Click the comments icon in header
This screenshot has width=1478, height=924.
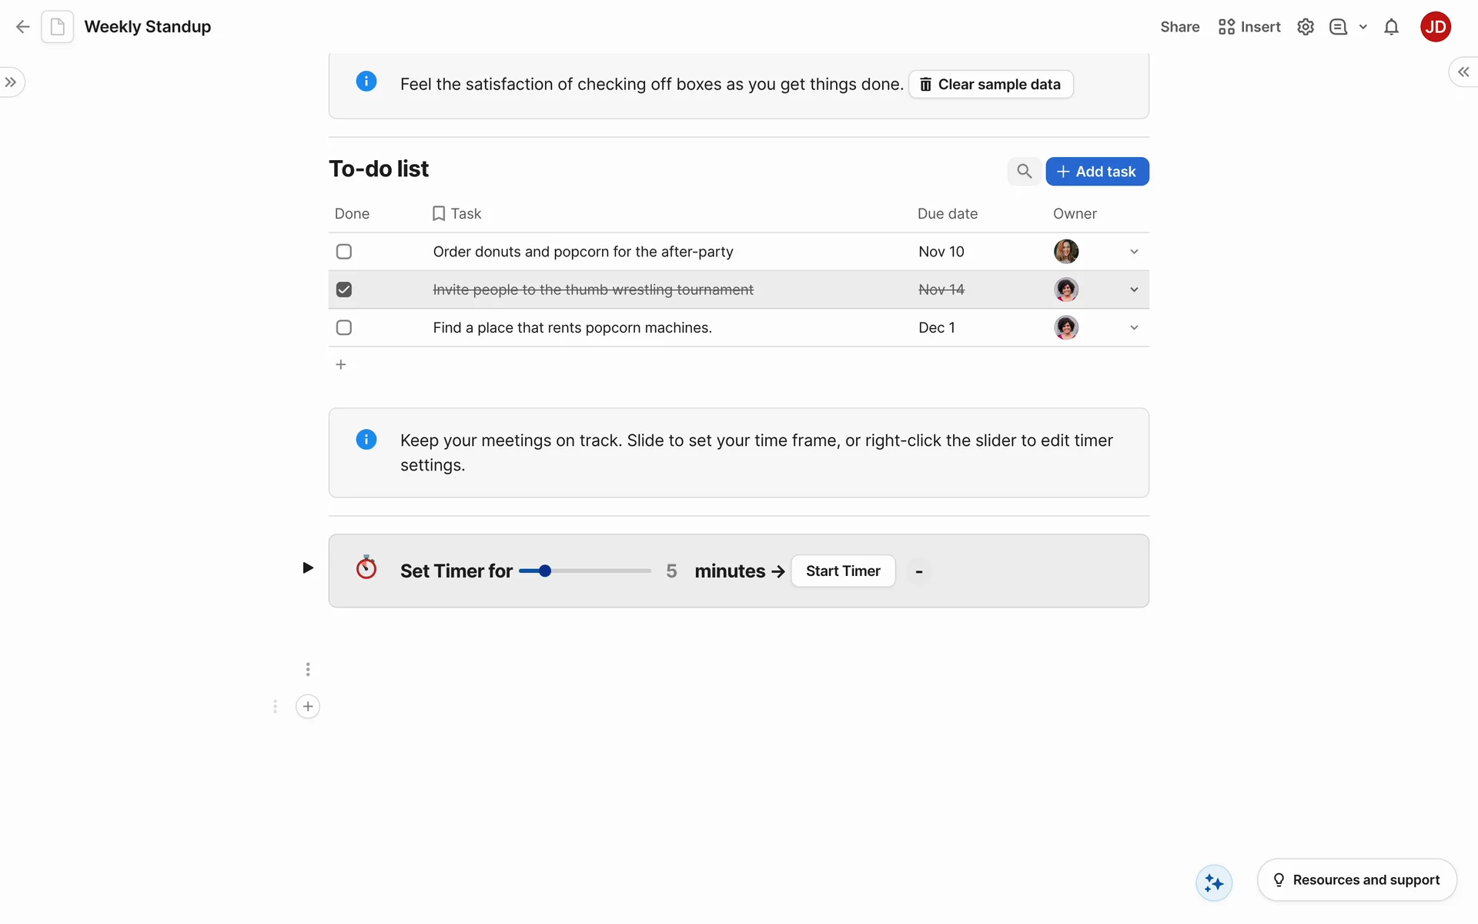(1338, 27)
